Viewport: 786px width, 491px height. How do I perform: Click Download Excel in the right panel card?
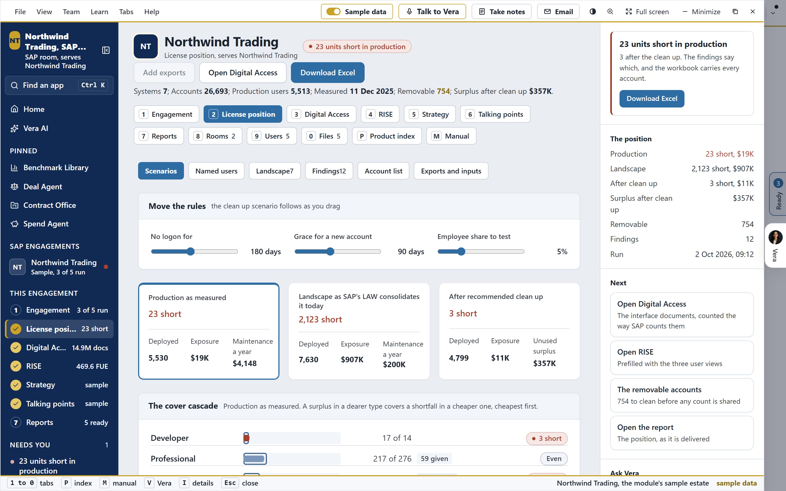[x=651, y=99]
